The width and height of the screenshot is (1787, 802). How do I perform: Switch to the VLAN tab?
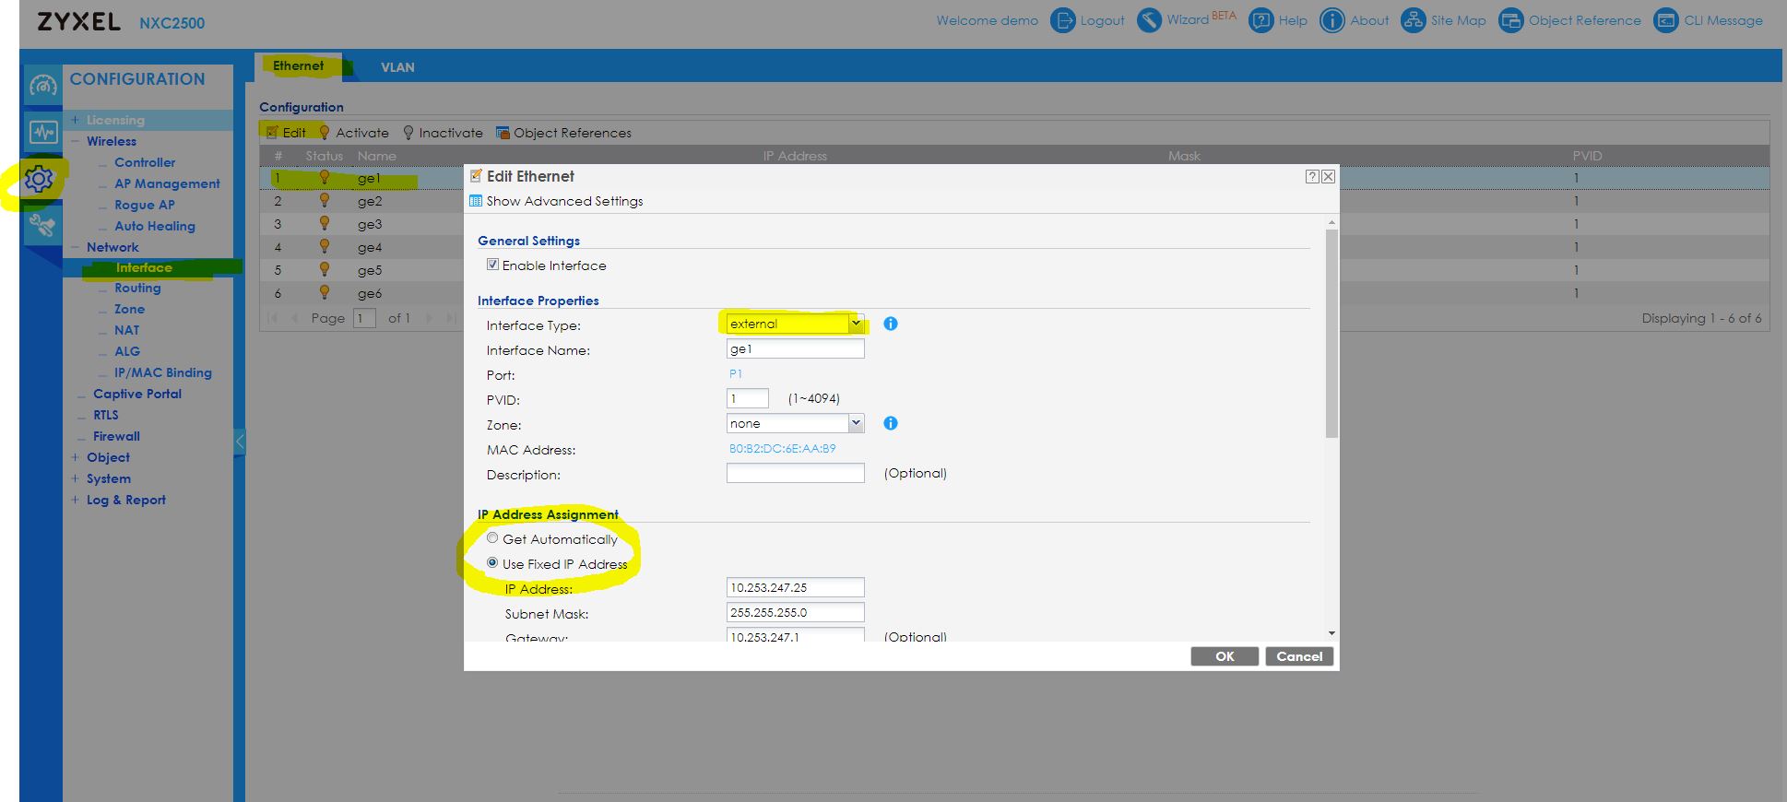coord(397,67)
